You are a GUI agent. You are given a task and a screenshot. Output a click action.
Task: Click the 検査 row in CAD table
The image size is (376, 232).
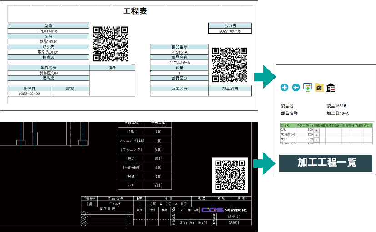[x=145, y=177]
